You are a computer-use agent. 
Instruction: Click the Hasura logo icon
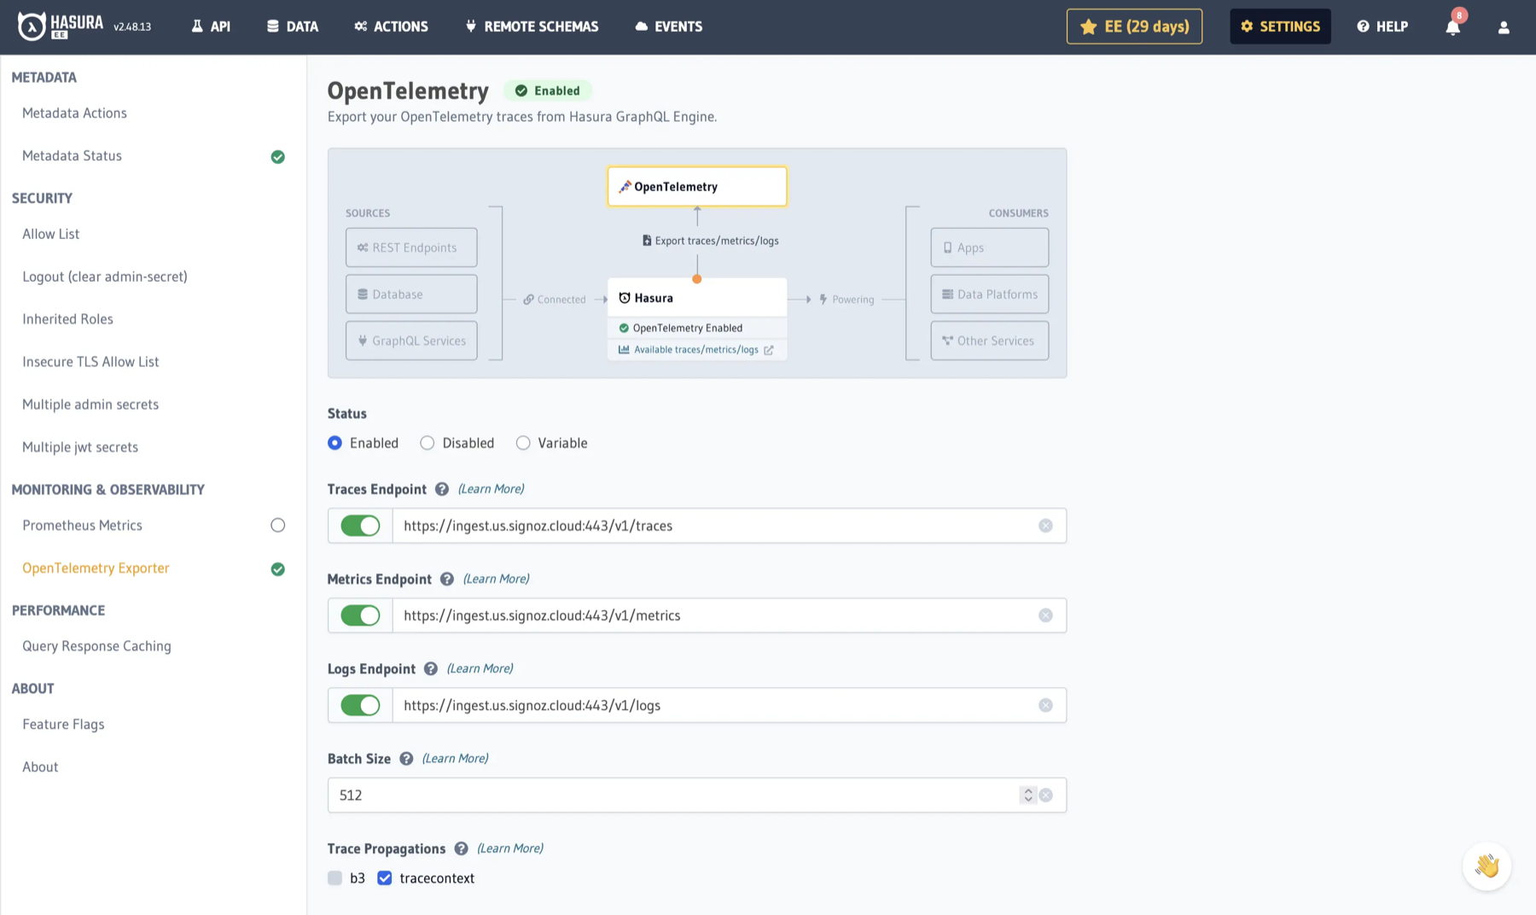pos(32,26)
